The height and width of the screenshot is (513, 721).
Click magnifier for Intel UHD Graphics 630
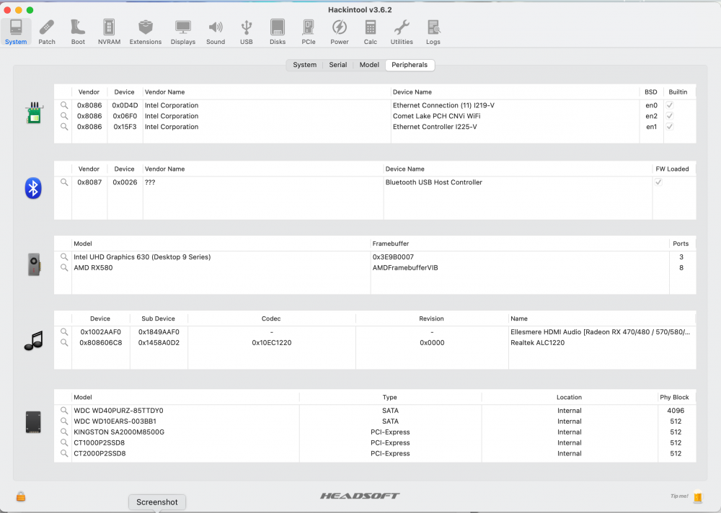coord(64,257)
